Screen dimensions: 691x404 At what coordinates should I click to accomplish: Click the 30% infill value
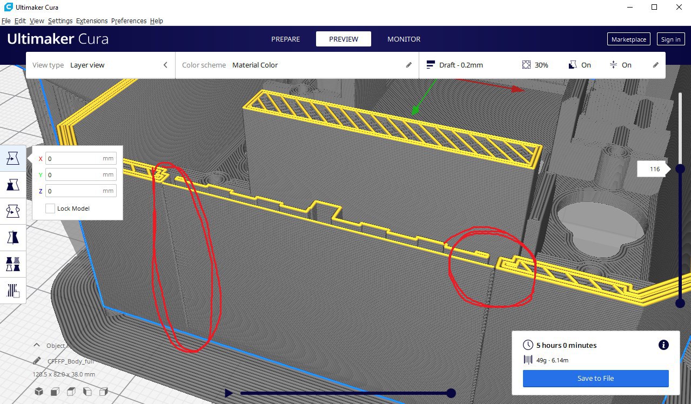[x=541, y=65]
